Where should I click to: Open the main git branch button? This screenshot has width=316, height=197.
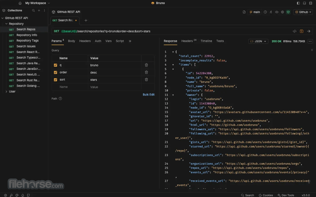pos(255,12)
